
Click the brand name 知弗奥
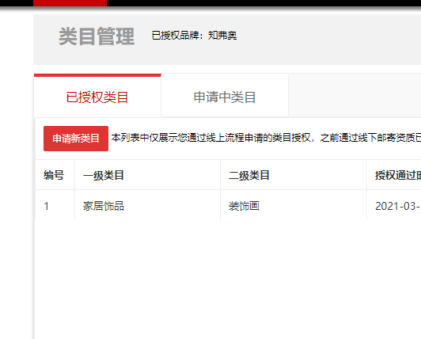pos(222,36)
